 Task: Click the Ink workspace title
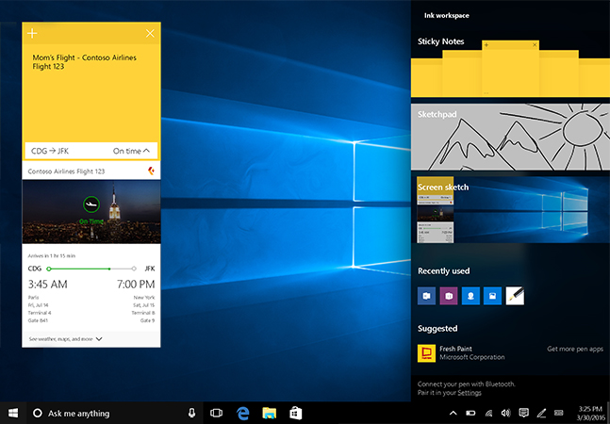point(447,15)
